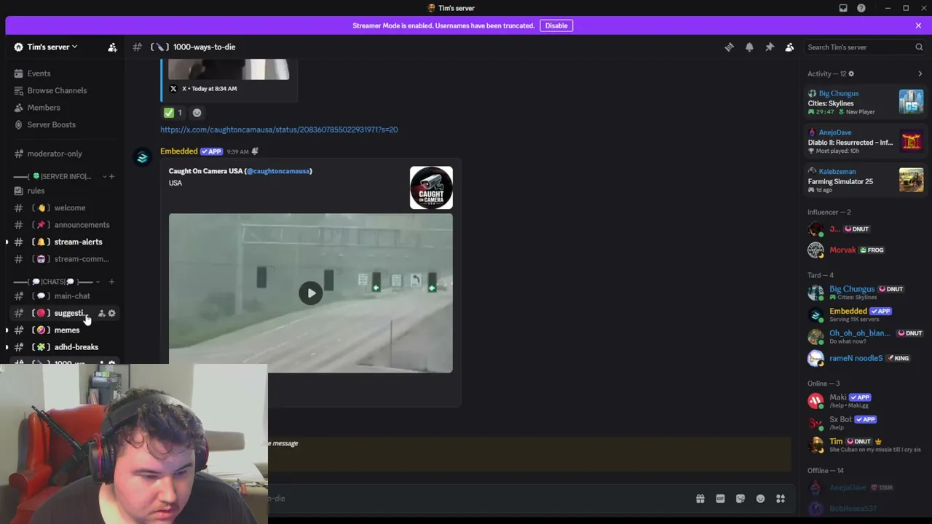This screenshot has width=932, height=524.
Task: Click Caught On Camera profile thumbnail
Action: pyautogui.click(x=431, y=188)
